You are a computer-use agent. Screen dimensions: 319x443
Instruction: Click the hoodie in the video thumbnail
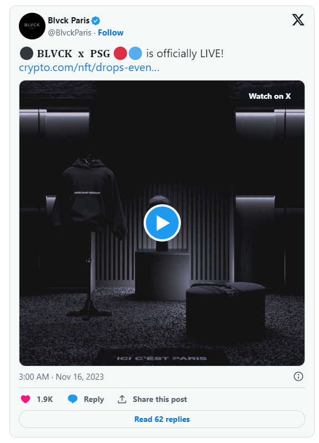click(90, 197)
